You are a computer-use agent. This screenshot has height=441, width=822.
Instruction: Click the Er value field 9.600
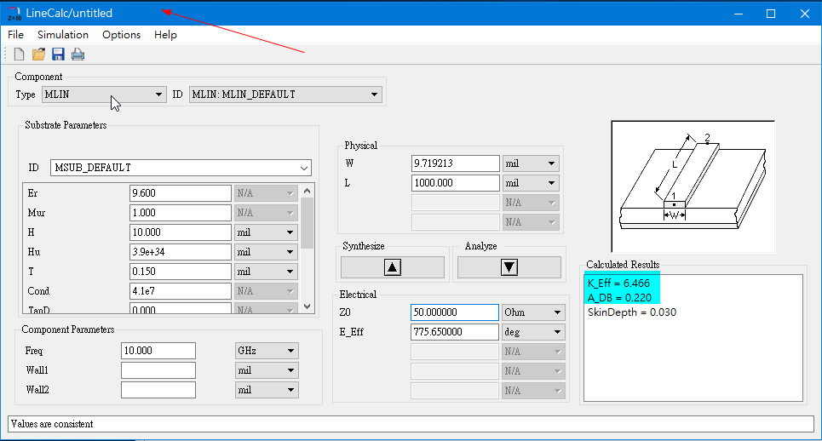click(181, 193)
